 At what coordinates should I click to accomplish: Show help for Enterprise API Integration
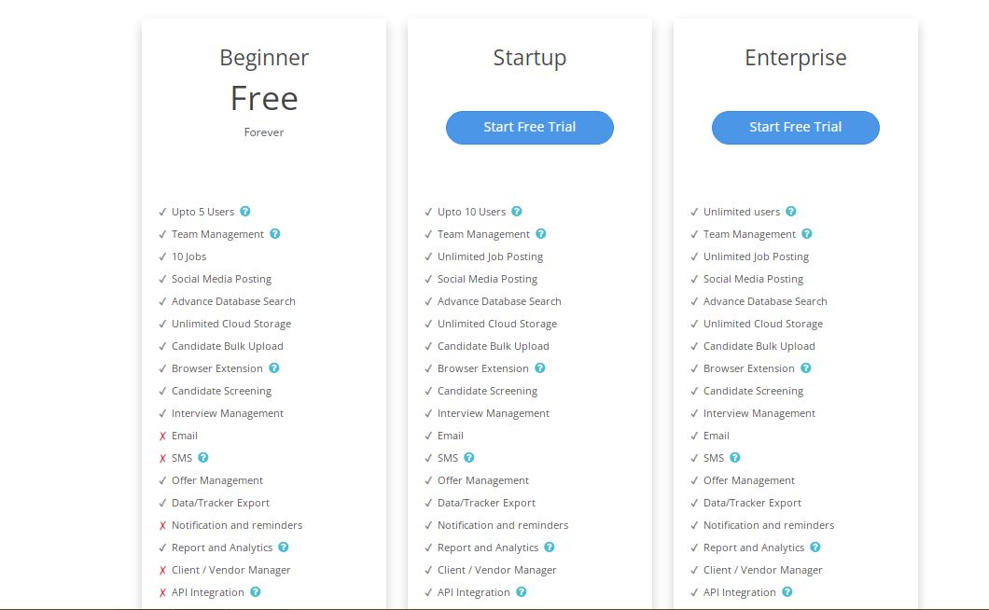(787, 592)
